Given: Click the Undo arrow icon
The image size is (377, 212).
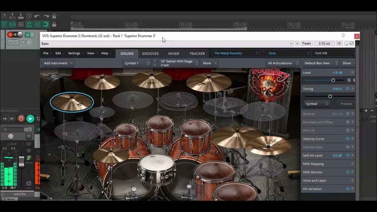Looking at the screenshot, I should (37, 16).
